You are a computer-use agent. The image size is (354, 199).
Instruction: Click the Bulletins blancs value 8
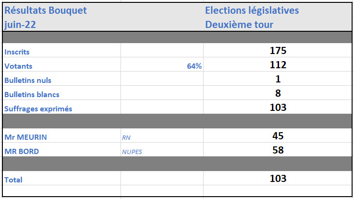coord(278,93)
